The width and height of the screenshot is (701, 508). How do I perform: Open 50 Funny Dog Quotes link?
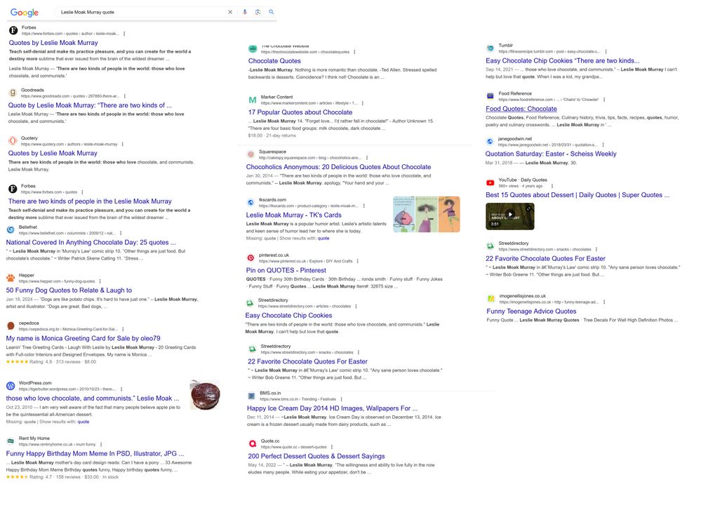69,290
